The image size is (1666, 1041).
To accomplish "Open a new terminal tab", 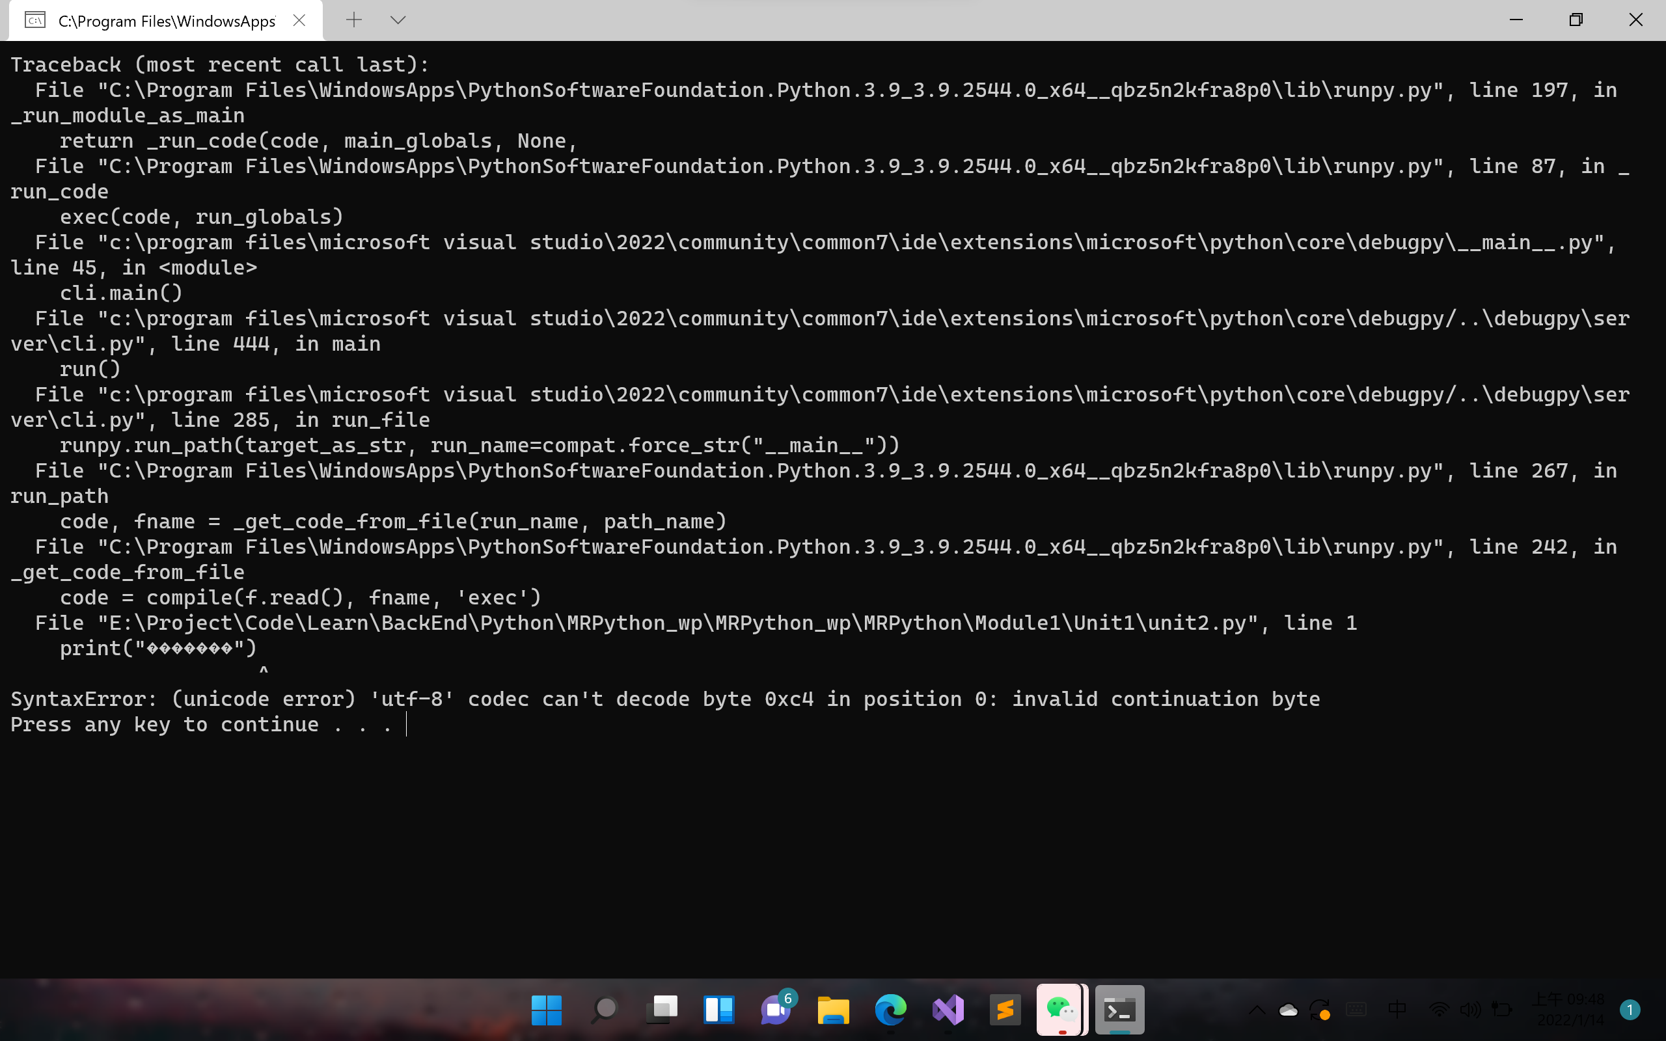I will pyautogui.click(x=354, y=20).
